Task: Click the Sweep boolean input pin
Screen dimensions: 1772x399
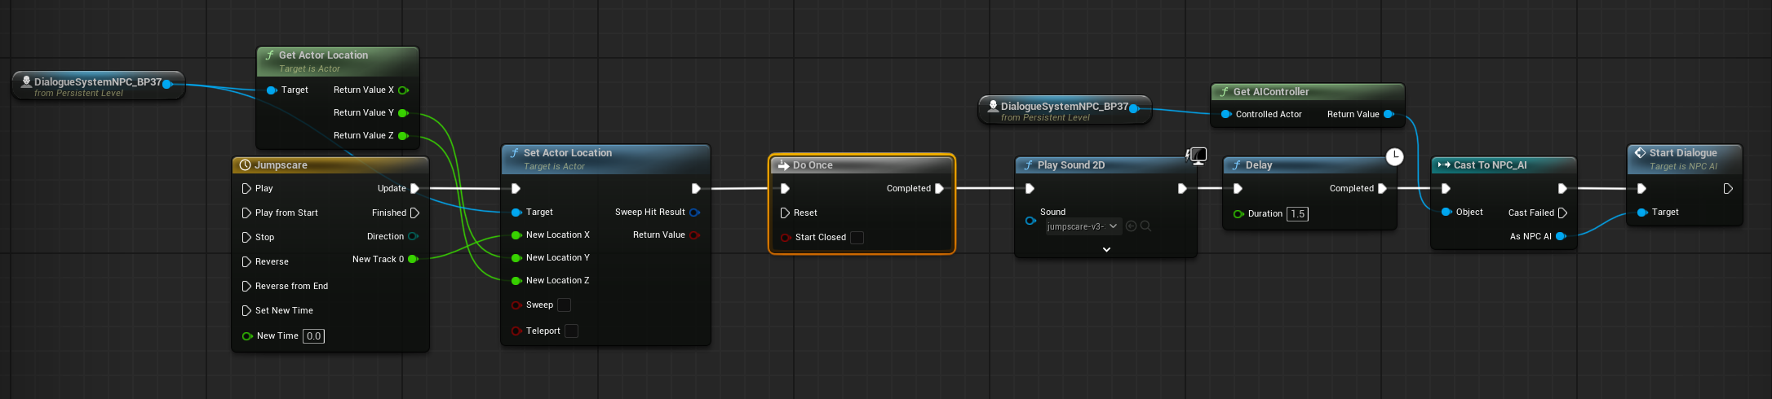Action: (516, 305)
